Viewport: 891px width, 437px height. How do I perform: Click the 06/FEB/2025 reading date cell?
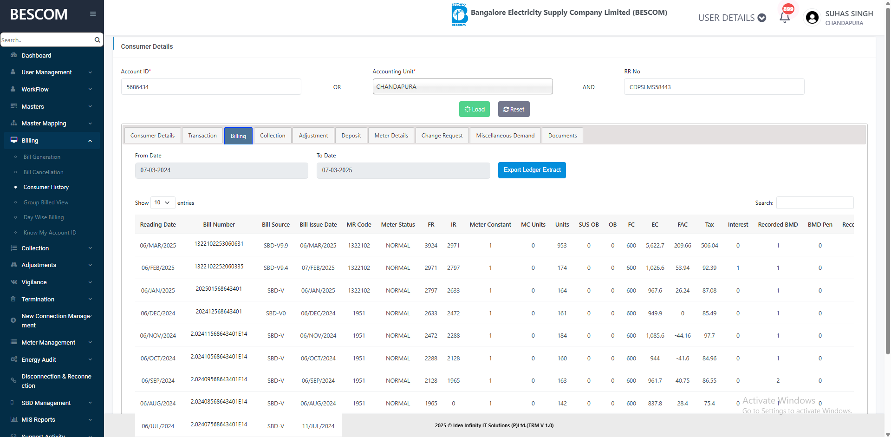[158, 268]
